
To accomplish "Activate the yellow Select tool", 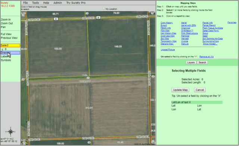I will click(x=10, y=45).
